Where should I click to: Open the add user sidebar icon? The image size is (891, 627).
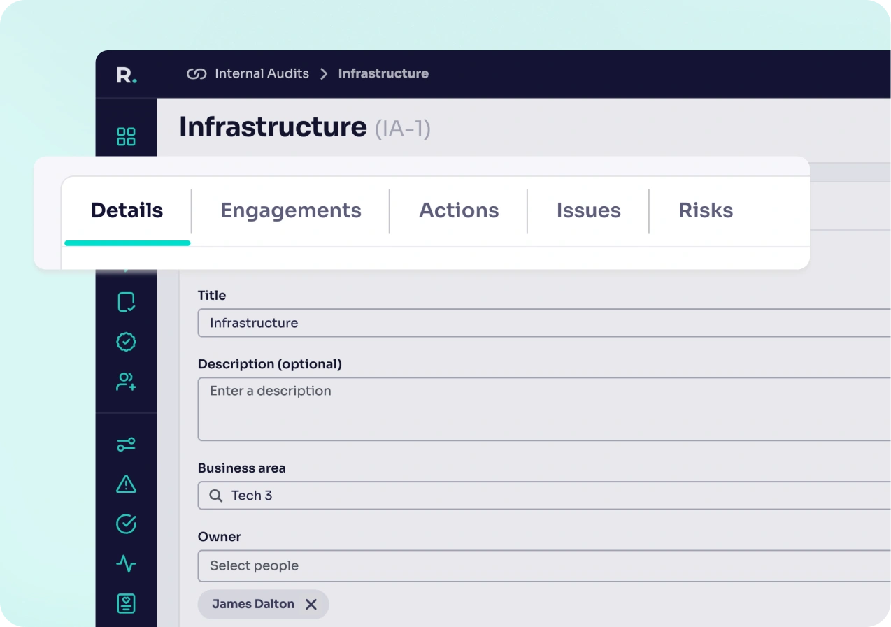[126, 382]
